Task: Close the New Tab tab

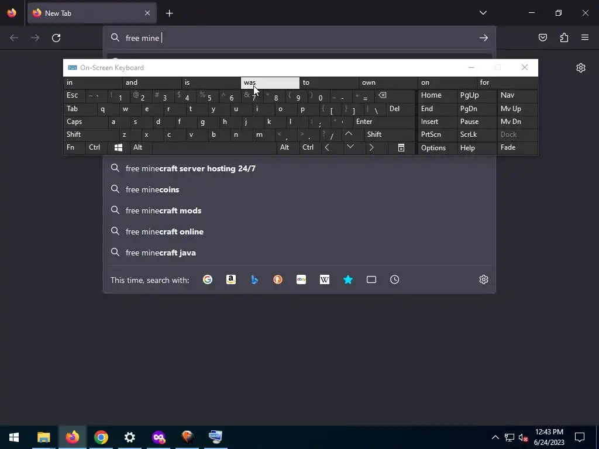Action: pyautogui.click(x=147, y=13)
